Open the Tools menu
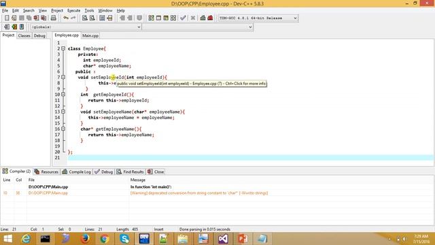 pos(89,11)
